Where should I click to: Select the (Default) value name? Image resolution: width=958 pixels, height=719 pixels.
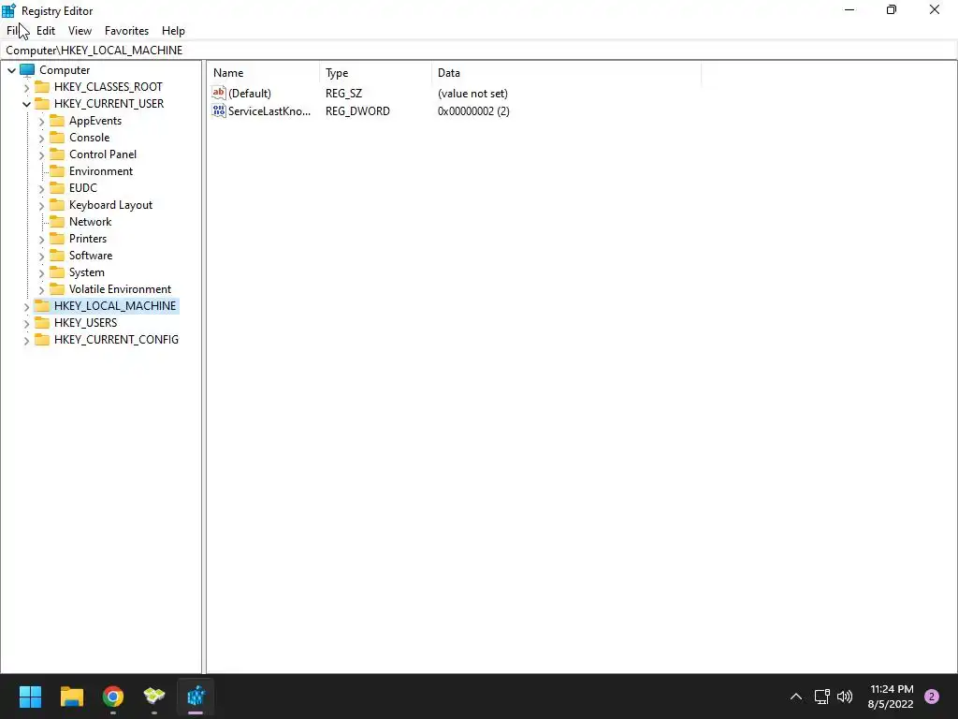coord(249,94)
